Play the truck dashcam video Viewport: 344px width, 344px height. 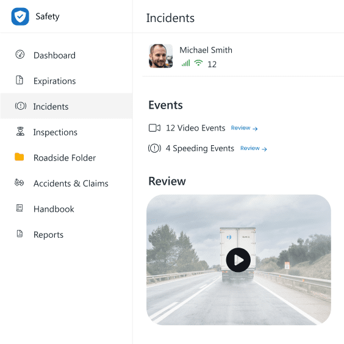238,260
